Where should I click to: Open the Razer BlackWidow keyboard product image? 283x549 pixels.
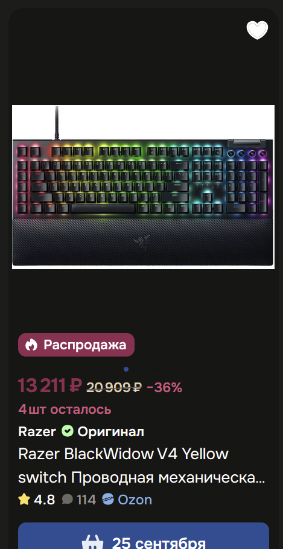[x=143, y=187]
